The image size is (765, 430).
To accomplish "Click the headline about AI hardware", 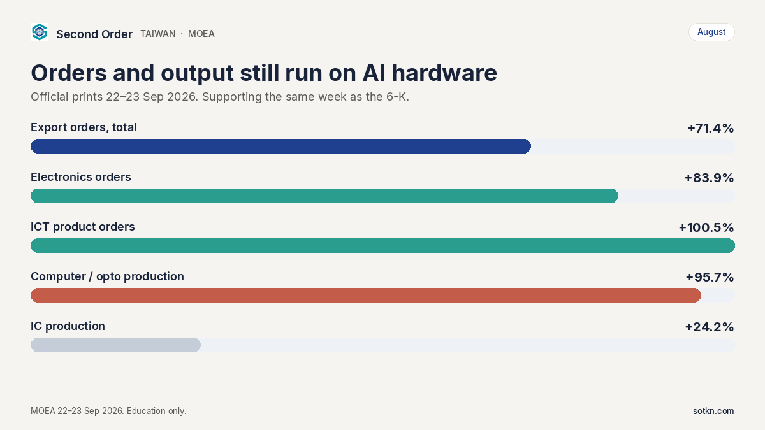I will pos(264,73).
